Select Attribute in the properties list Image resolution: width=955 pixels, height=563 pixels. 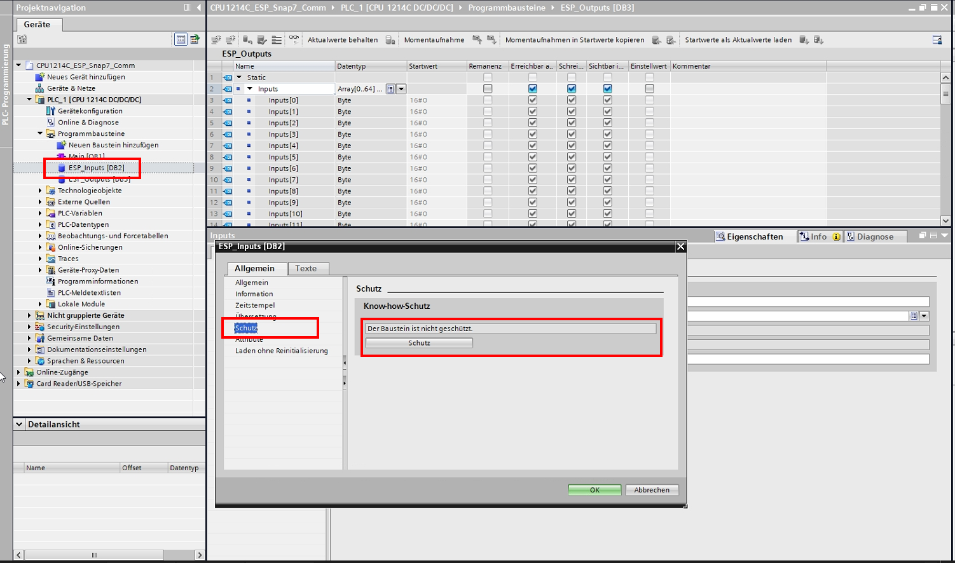(x=249, y=339)
